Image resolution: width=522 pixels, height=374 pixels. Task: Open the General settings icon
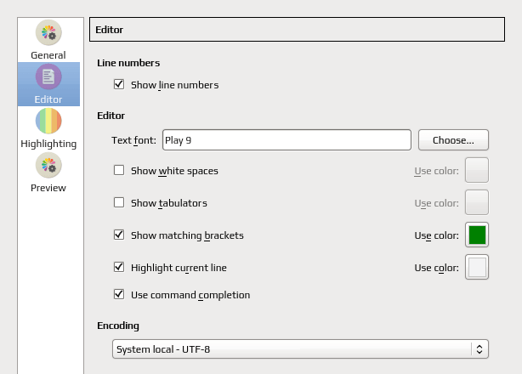point(48,32)
